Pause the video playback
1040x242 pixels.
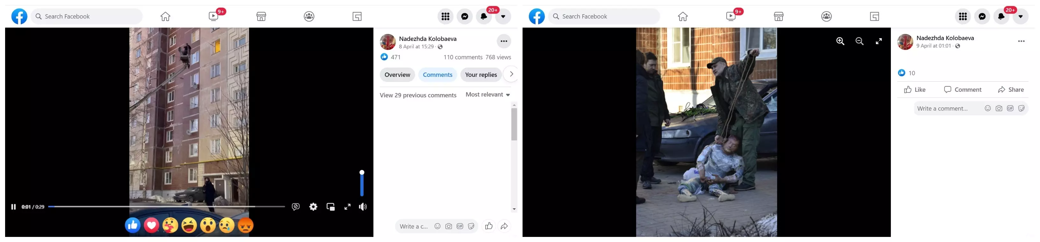(x=13, y=207)
